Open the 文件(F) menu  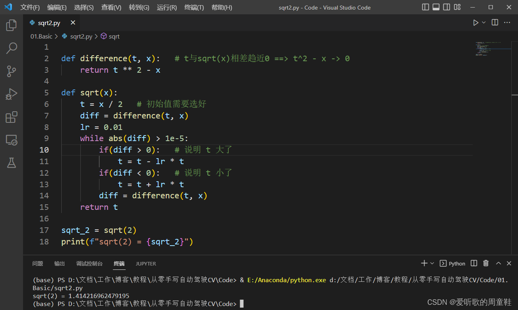click(30, 8)
